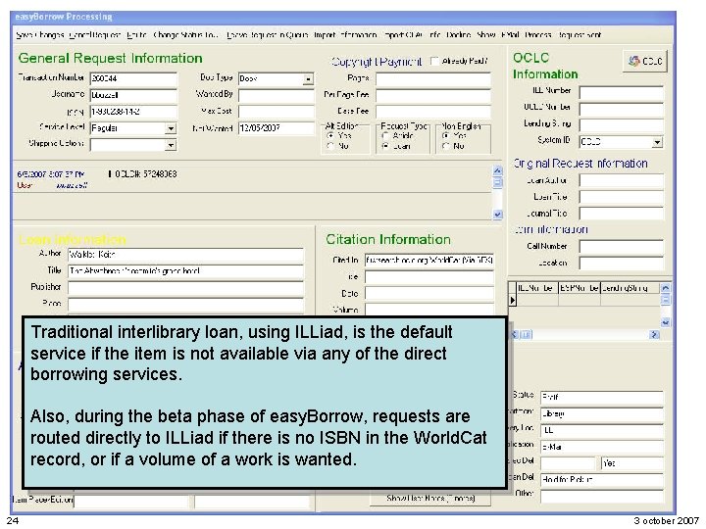Click the OCLC# note entry text
Screen dimensions: 706x529
click(143, 174)
